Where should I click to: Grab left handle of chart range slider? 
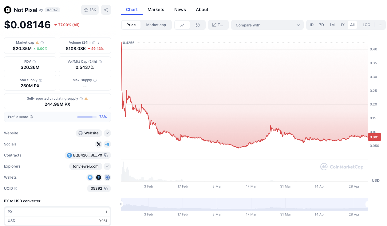tap(121, 204)
